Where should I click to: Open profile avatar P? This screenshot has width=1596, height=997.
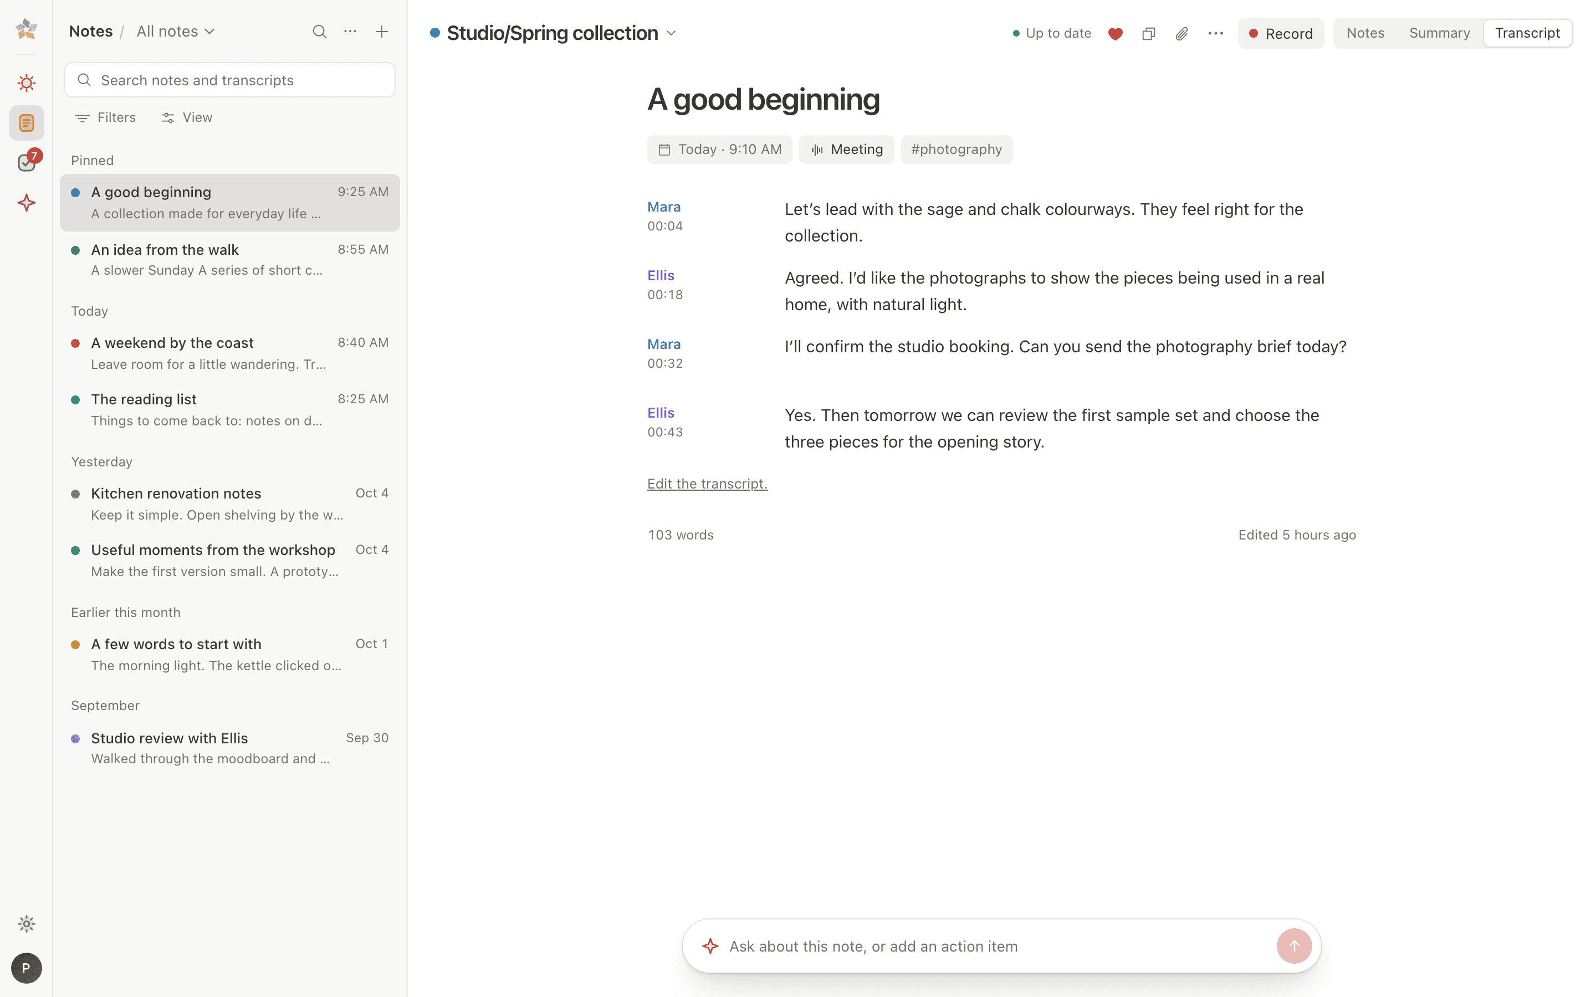(27, 968)
